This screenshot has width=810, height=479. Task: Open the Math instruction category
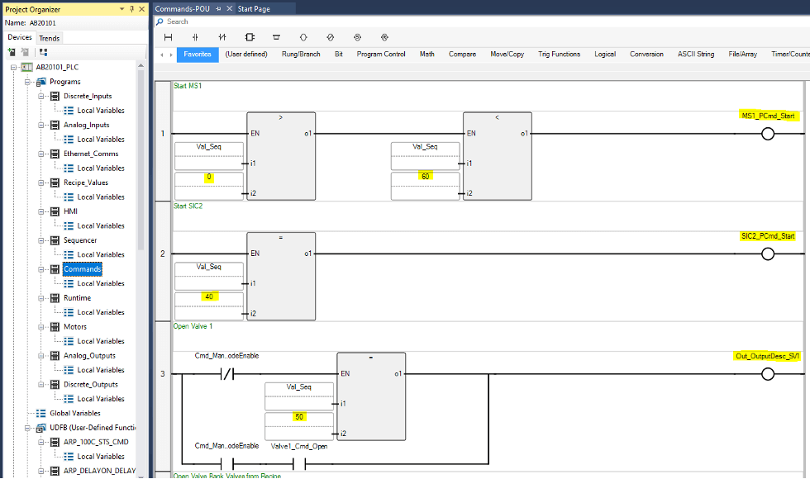click(x=426, y=55)
